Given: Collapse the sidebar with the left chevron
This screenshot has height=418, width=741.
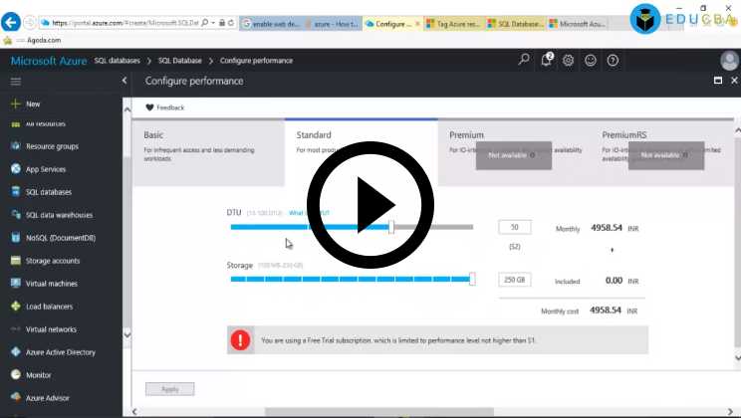Looking at the screenshot, I should 123,81.
